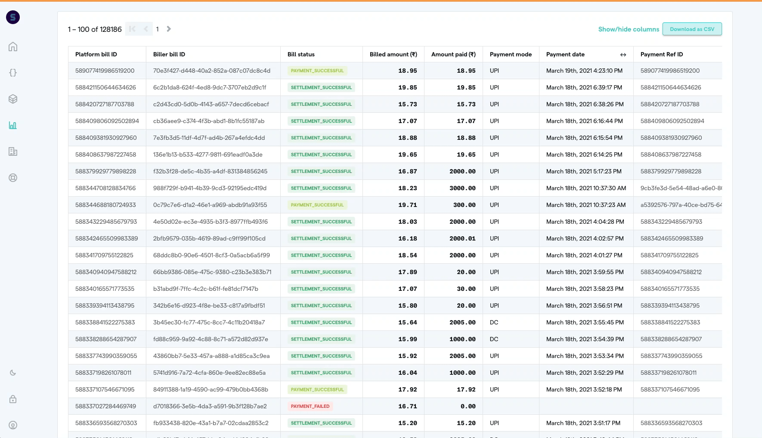Image resolution: width=762 pixels, height=438 pixels.
Task: Select the analytics bar chart icon
Action: click(x=13, y=125)
